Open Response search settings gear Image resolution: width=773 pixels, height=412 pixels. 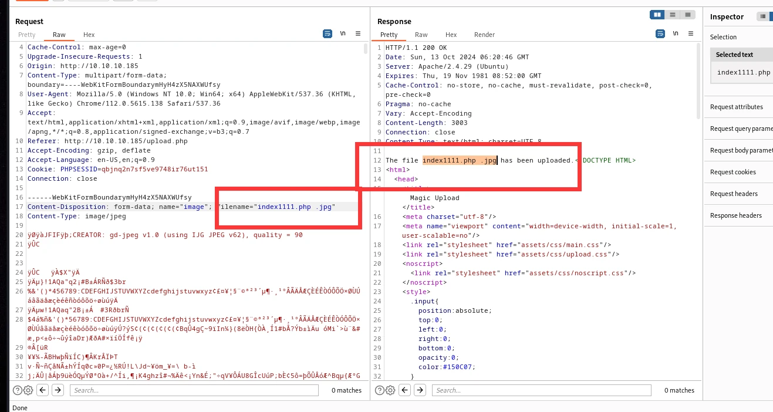390,390
